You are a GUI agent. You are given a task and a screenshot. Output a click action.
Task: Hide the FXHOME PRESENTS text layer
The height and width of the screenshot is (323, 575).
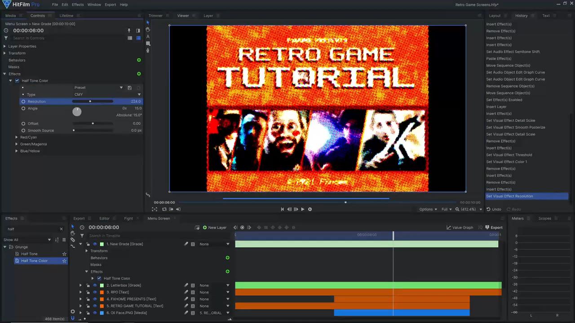(95, 299)
